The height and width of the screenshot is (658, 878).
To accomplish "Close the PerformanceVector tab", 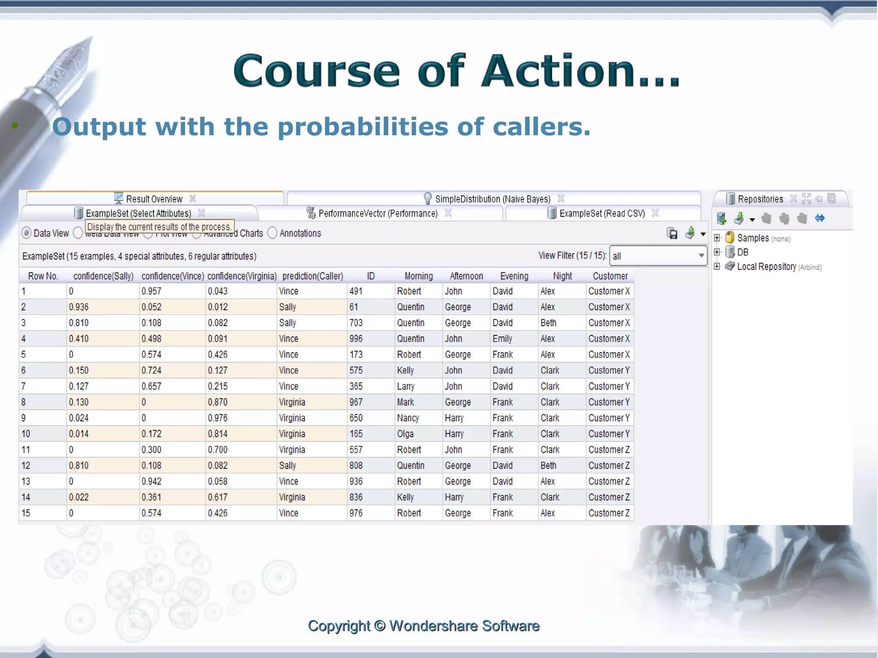I will 448,213.
